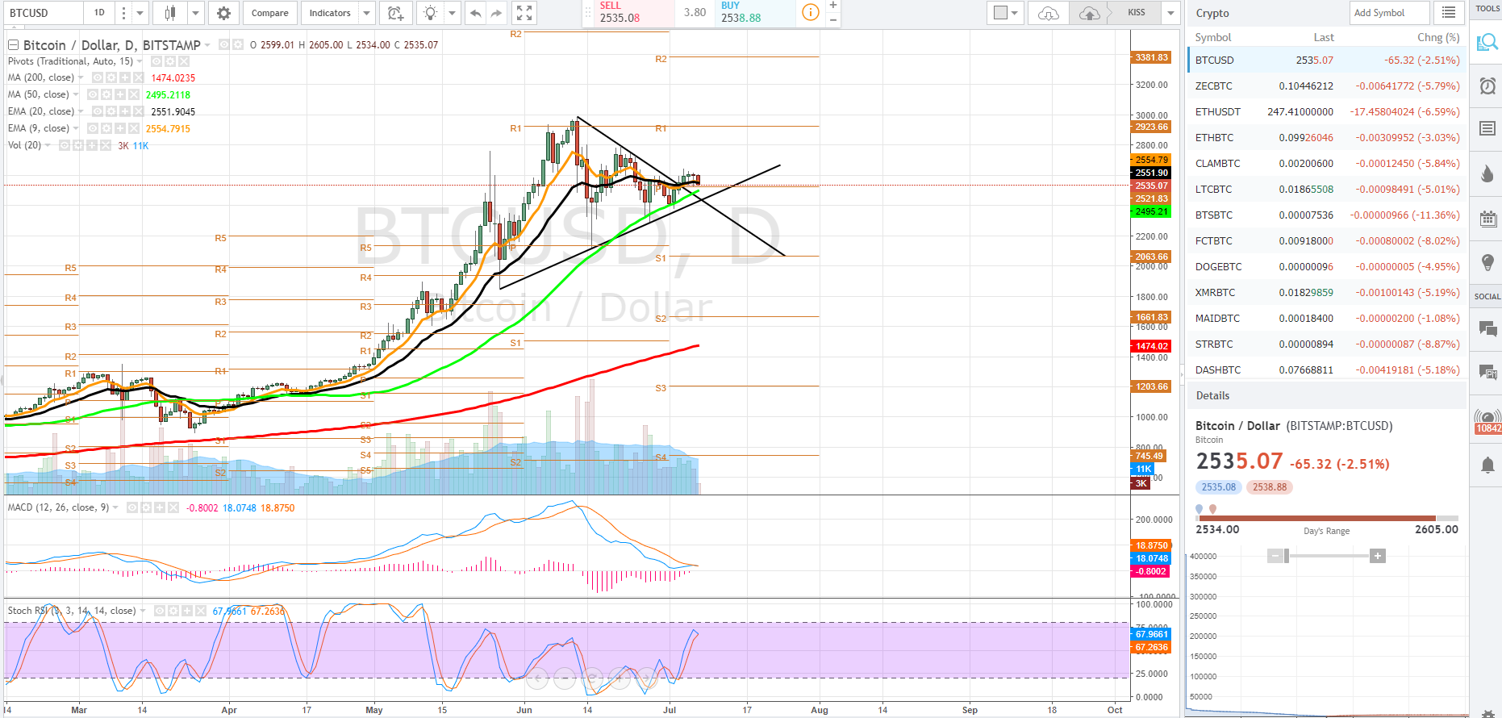Select the LTCBTC row in watchlist

pos(1327,189)
